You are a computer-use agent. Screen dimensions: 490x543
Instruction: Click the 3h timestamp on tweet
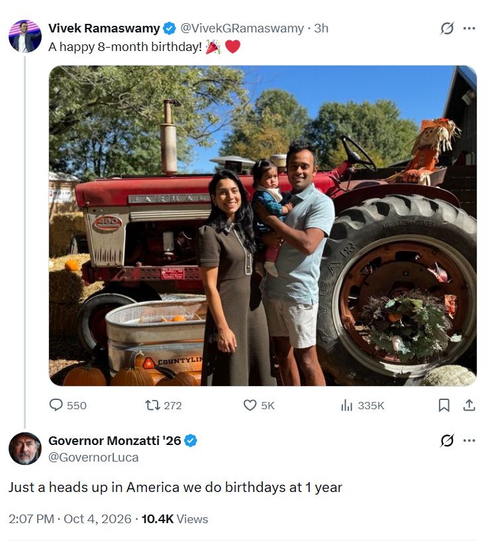321,28
